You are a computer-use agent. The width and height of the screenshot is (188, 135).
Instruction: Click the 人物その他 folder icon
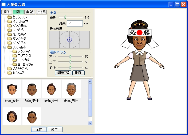pyautogui.click(x=9, y=69)
